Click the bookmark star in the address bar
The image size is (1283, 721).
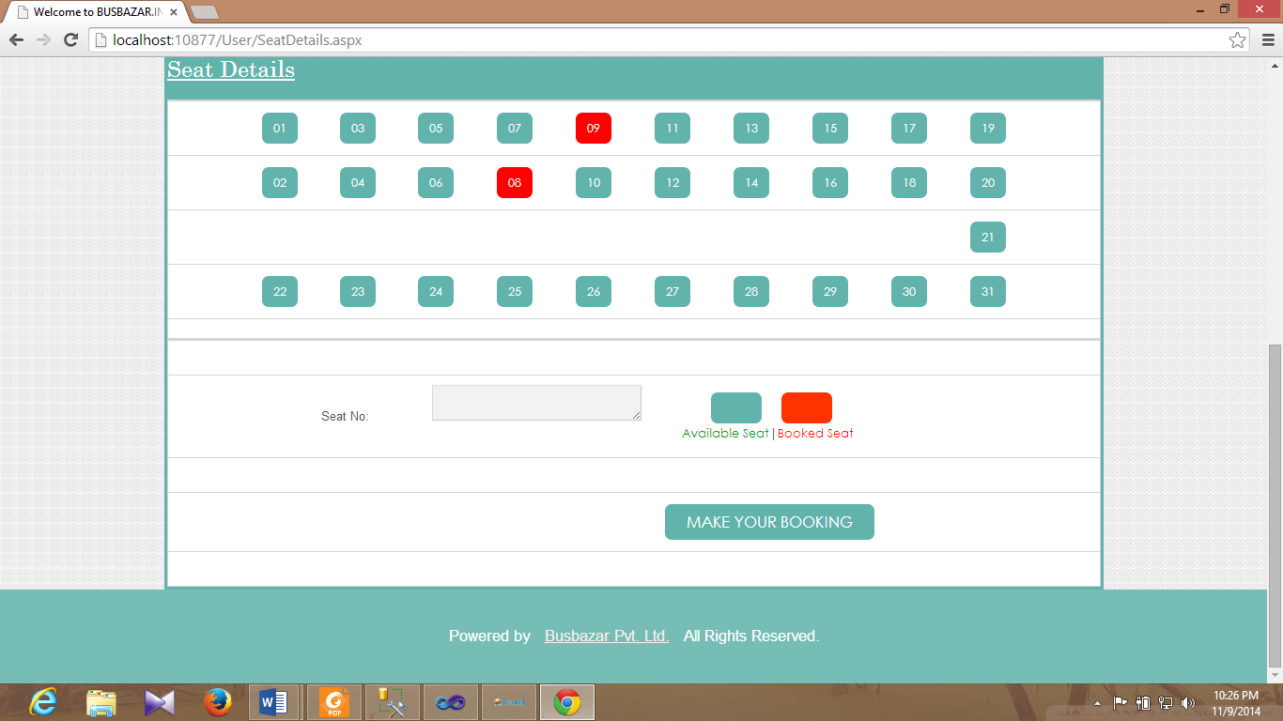pyautogui.click(x=1238, y=39)
